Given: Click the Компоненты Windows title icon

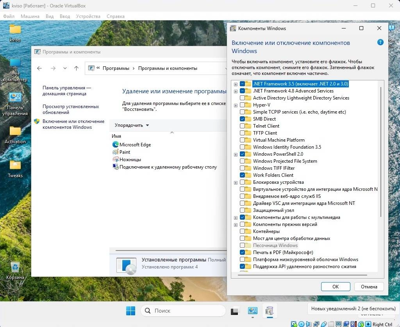Looking at the screenshot, I should click(x=233, y=28).
